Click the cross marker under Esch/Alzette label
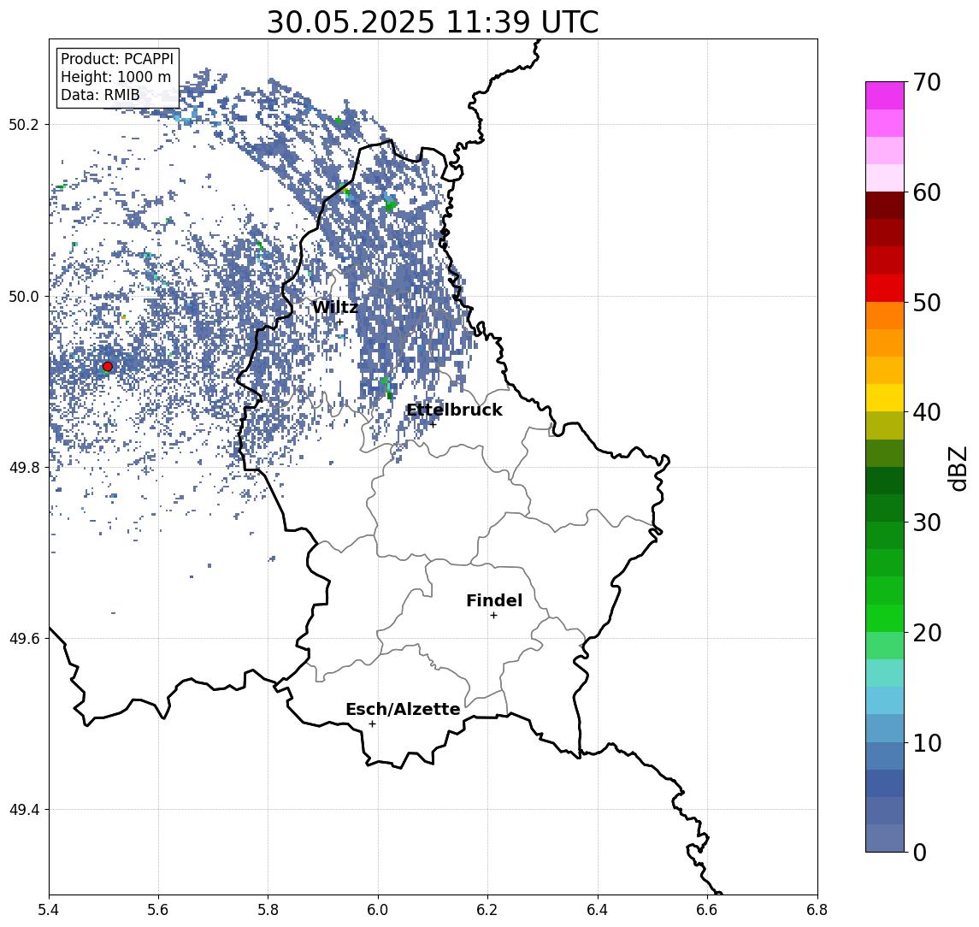The height and width of the screenshot is (927, 979). (372, 724)
